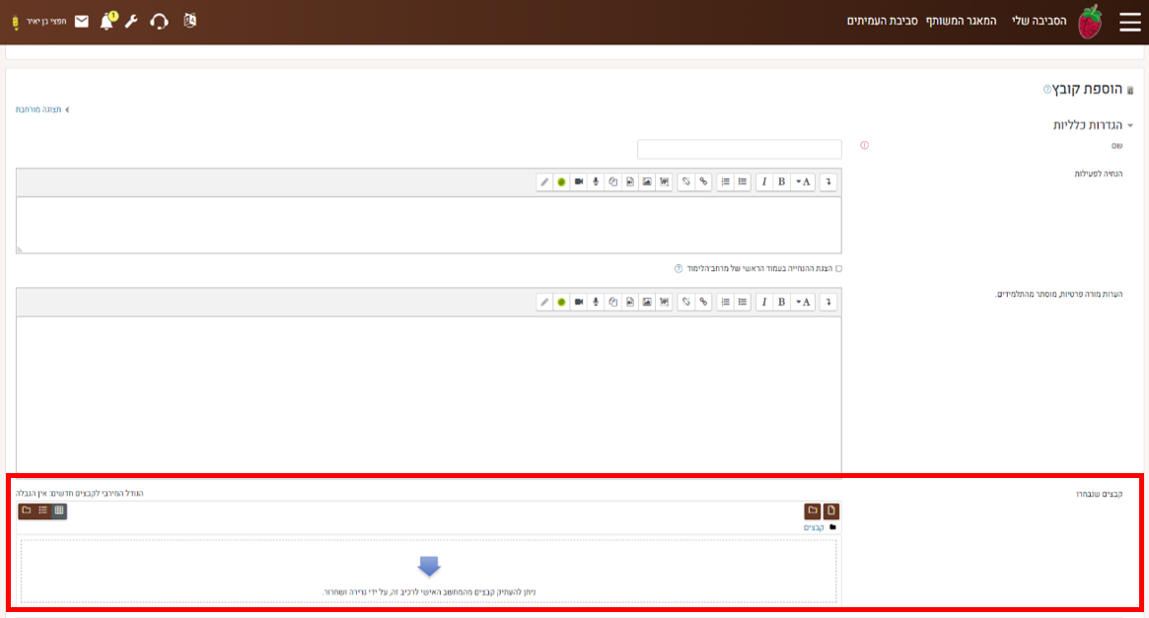Screen dimensions: 1149x618
Task: Insert image via teacher notes editor toolbar
Action: pyautogui.click(x=646, y=302)
